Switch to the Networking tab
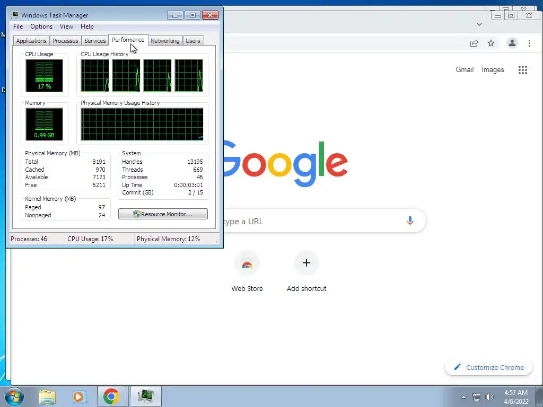The image size is (543, 407). click(165, 41)
